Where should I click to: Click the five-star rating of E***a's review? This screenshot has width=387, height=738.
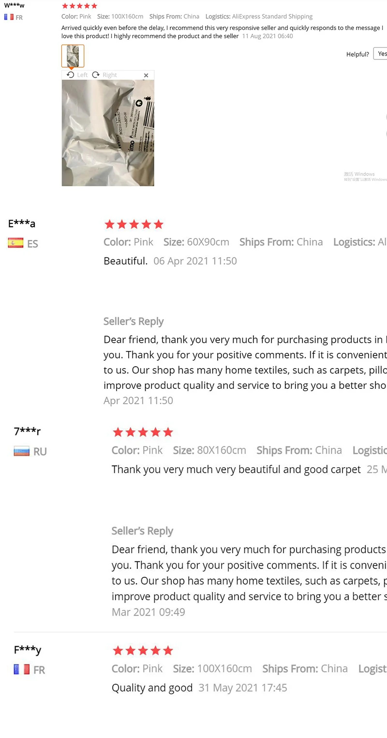pos(134,224)
